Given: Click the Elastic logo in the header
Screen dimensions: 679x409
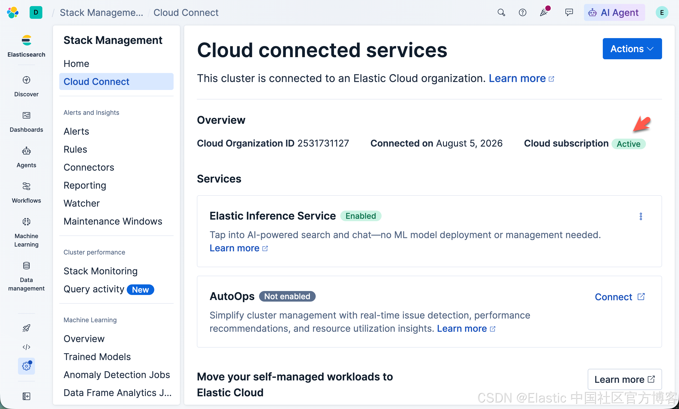Looking at the screenshot, I should click(13, 13).
